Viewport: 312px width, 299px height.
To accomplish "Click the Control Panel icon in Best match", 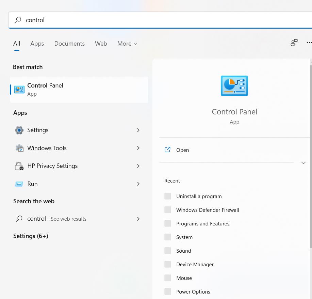I will tap(19, 90).
